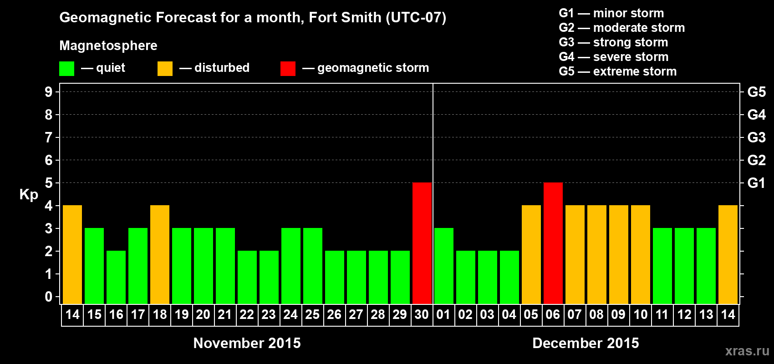Click the November 2015 month label
Viewport: 774px width, 364px height.
(x=247, y=343)
